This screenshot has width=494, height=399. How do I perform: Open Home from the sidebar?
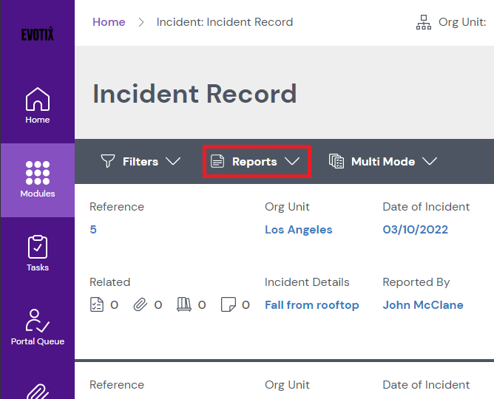(38, 106)
